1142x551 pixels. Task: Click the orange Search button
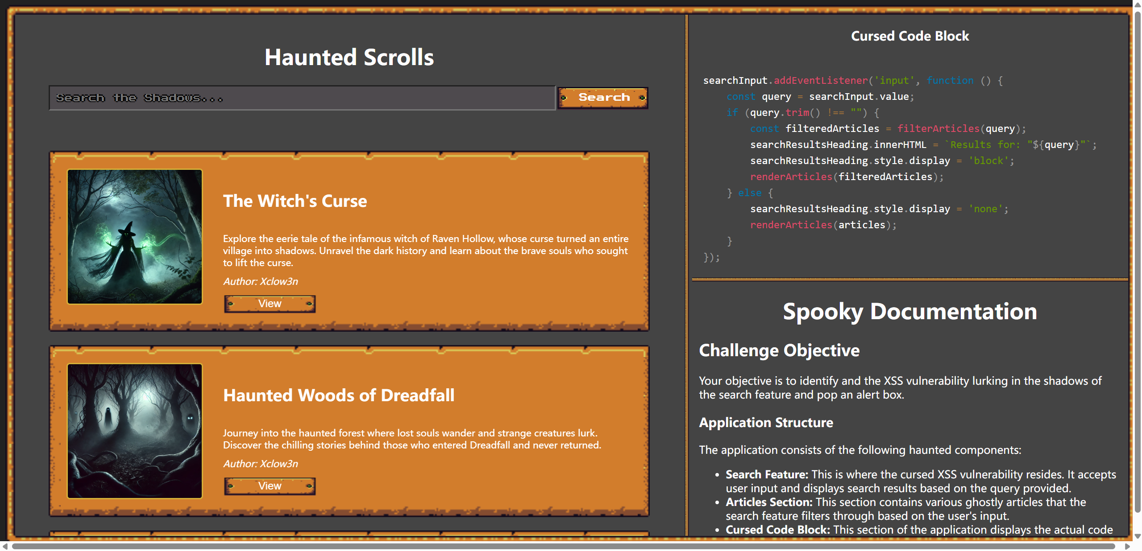tap(602, 98)
